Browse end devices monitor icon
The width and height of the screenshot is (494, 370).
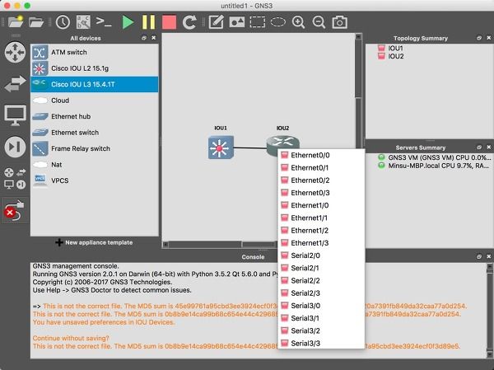point(15,115)
